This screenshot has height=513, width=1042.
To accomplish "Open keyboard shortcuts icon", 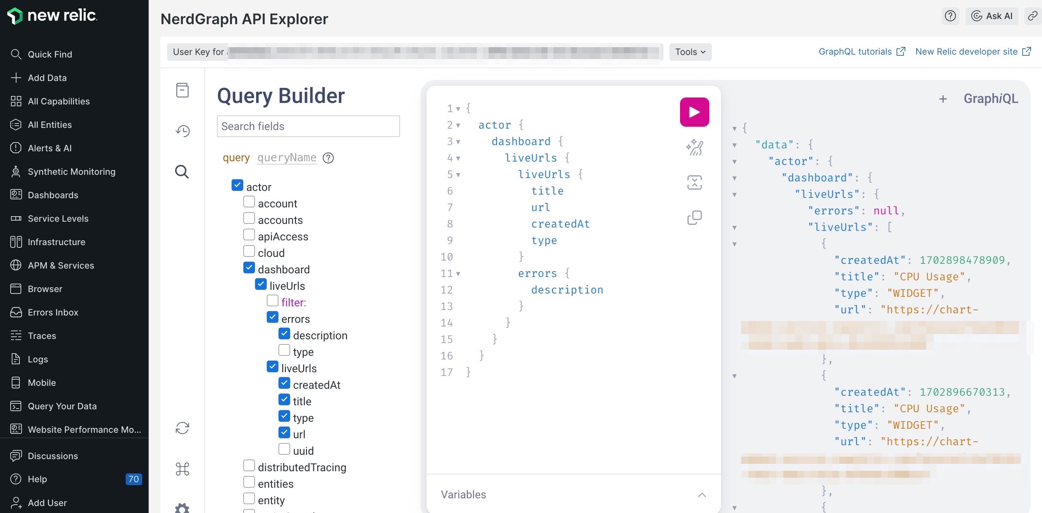I will (x=182, y=469).
